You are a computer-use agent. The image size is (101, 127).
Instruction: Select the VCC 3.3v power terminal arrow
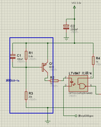pyautogui.click(x=74, y=7)
